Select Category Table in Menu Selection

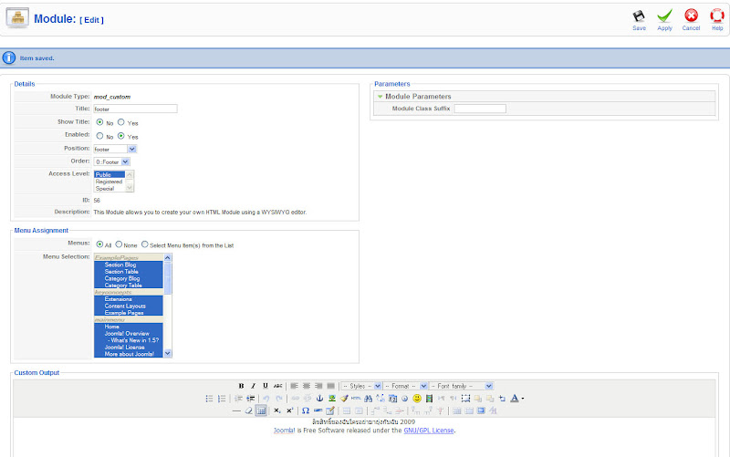pos(129,285)
